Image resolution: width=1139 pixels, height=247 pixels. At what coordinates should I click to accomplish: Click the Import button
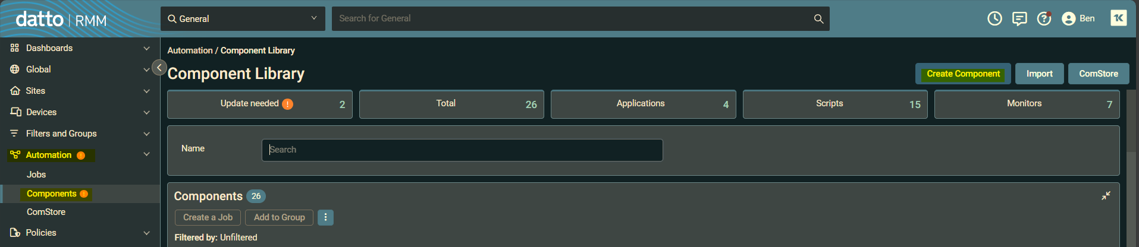(x=1039, y=74)
